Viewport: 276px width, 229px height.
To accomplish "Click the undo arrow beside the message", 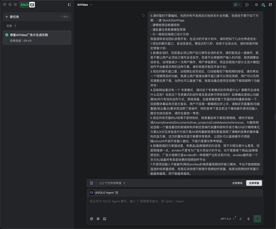I will click(143, 16).
